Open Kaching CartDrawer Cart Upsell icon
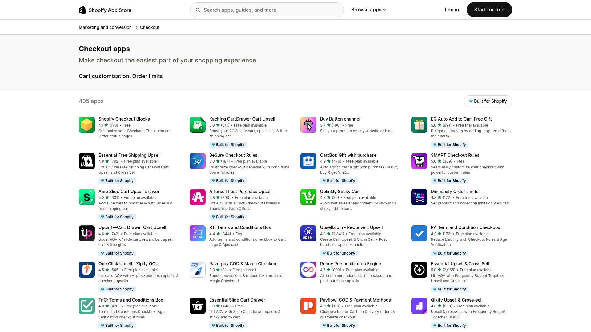The height and width of the screenshot is (332, 591). coord(198,125)
